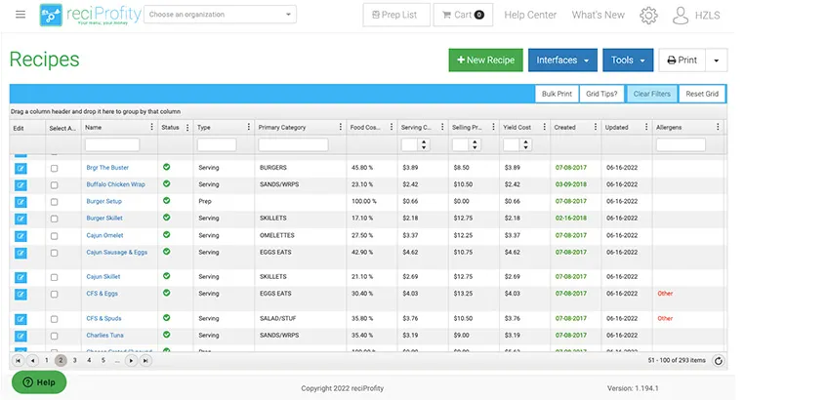
Task: Create a recipe with New Recipe button
Action: click(485, 60)
